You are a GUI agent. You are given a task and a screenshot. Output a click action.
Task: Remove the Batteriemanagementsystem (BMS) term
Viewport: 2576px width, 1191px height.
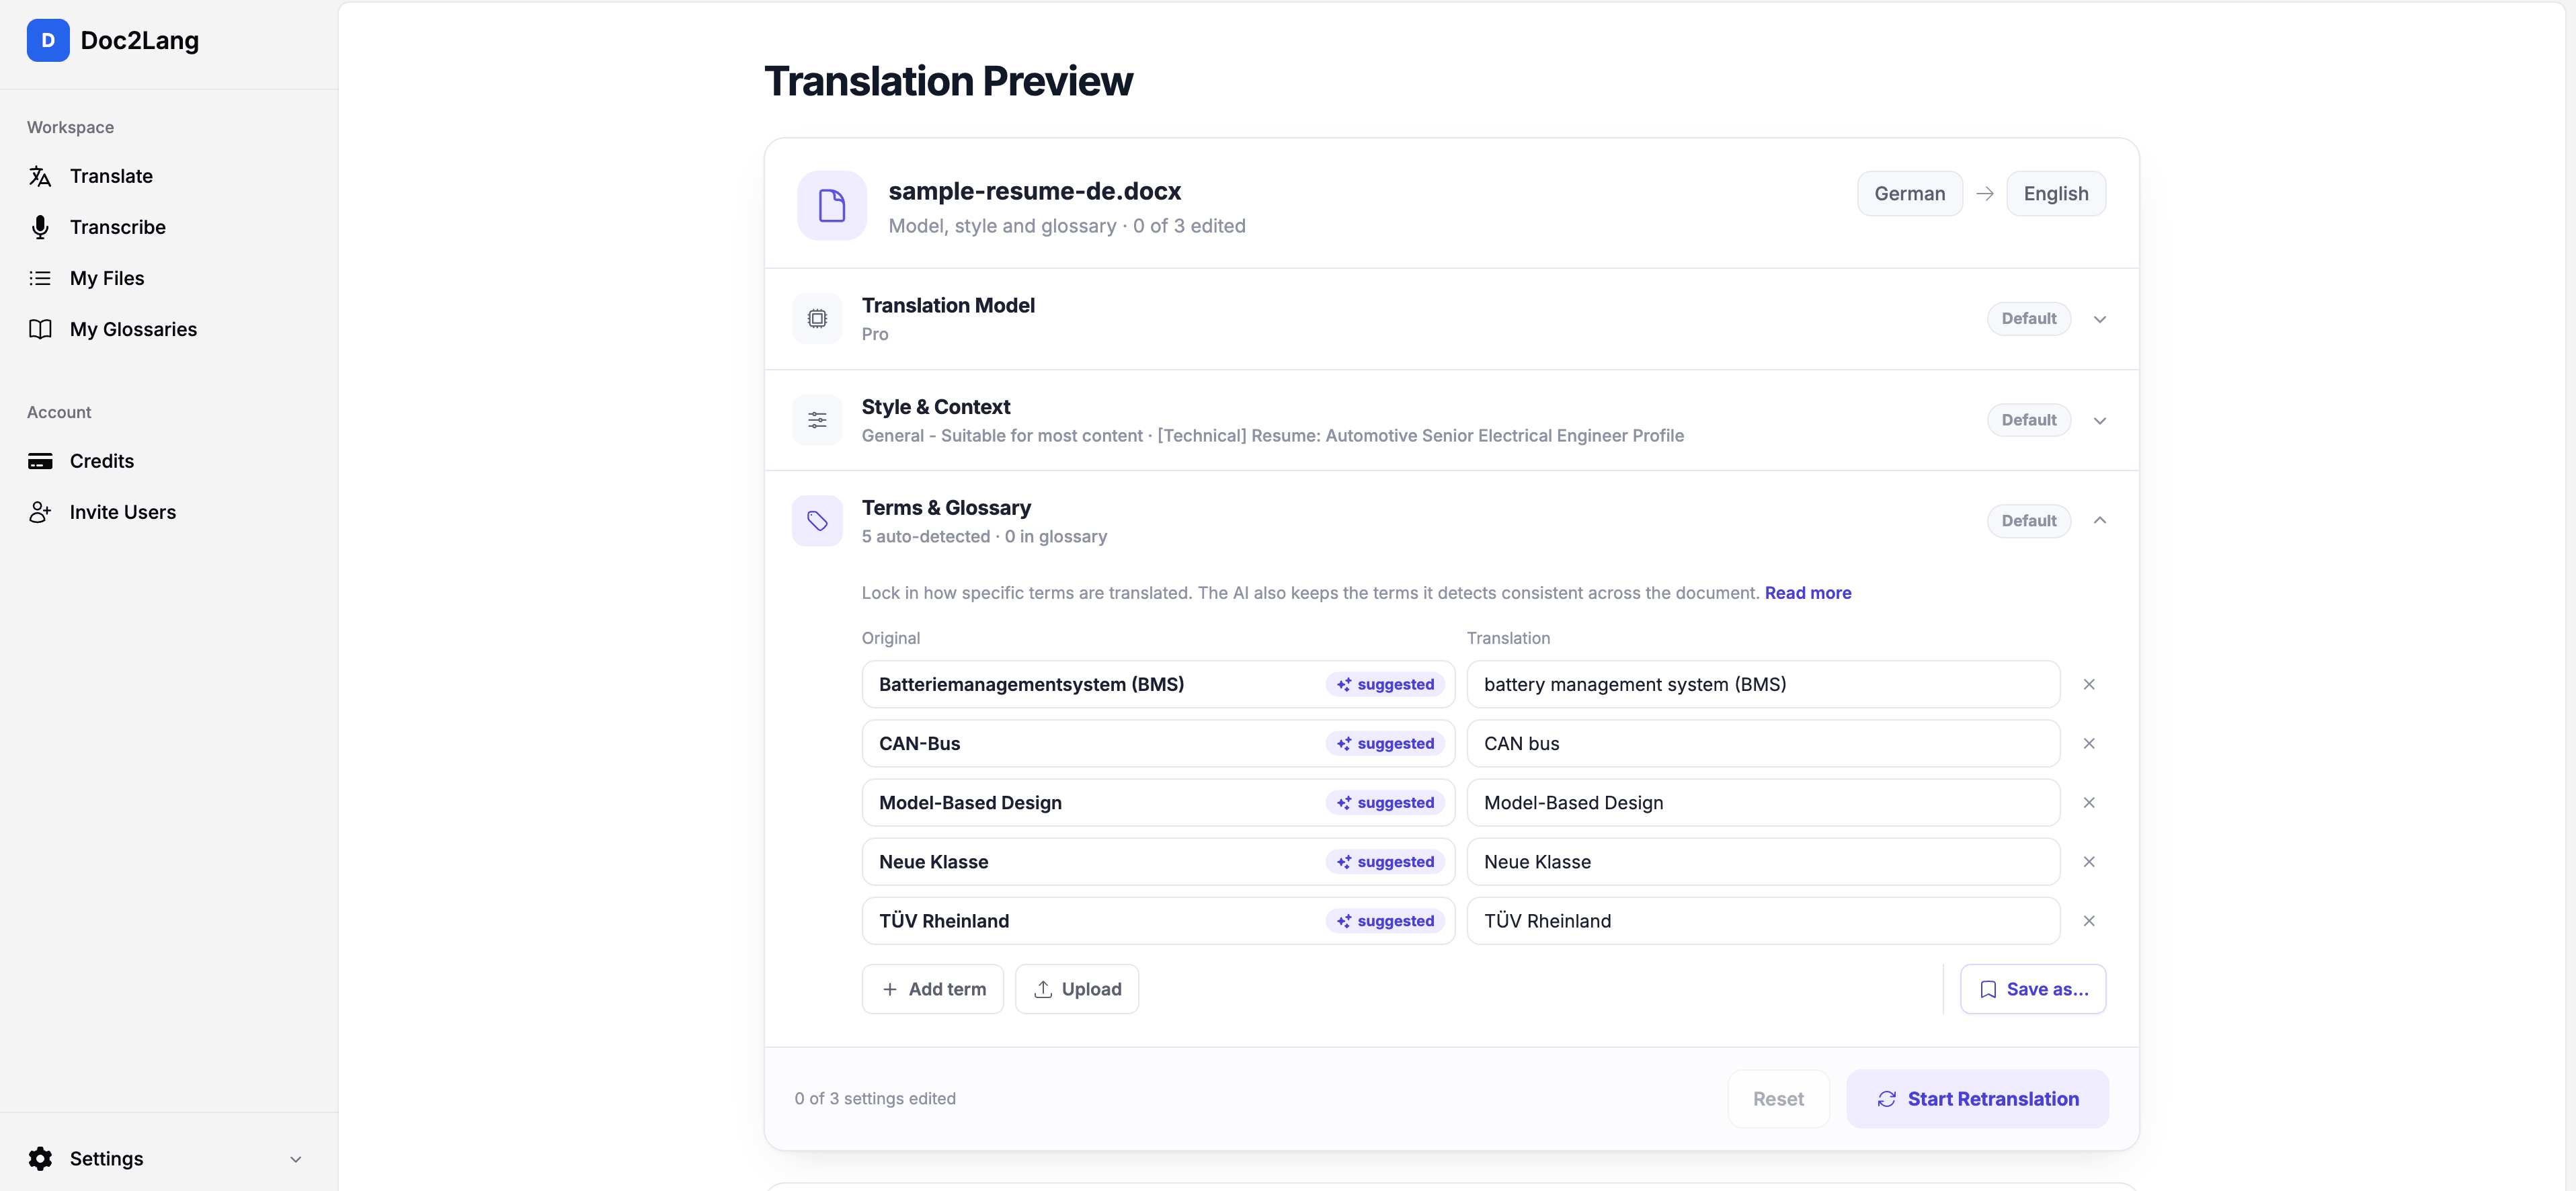click(x=2088, y=684)
